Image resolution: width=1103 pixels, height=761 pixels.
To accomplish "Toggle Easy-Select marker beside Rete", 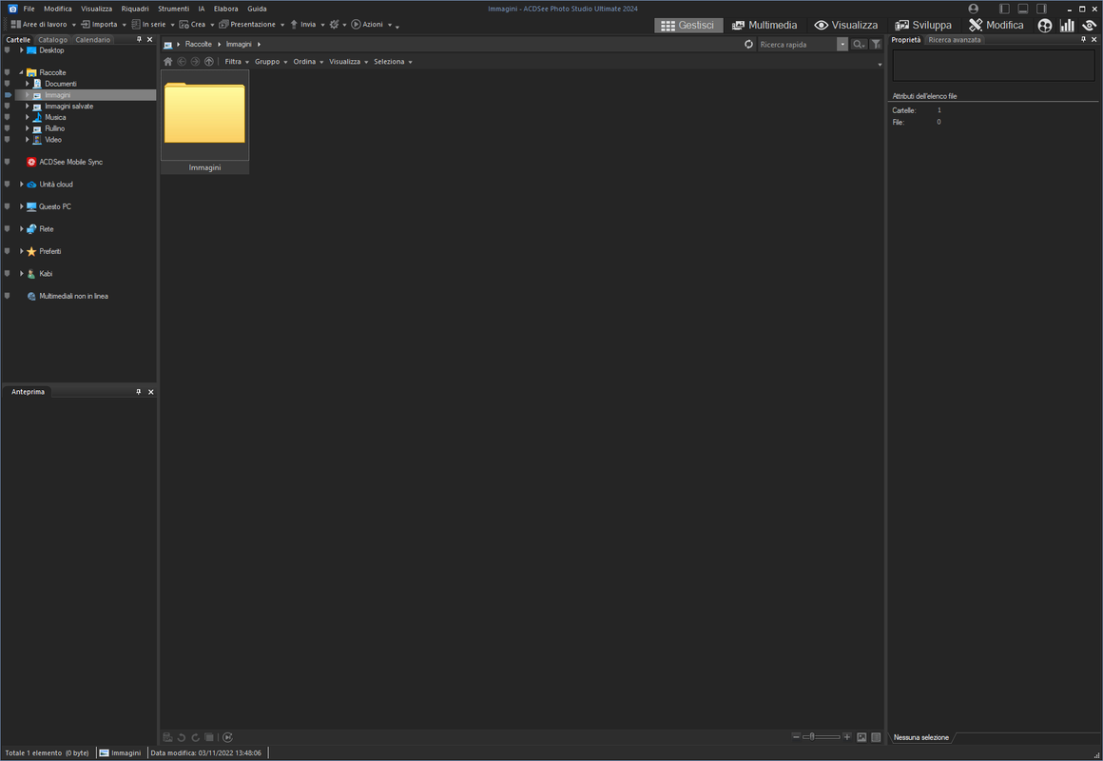I will 7,229.
